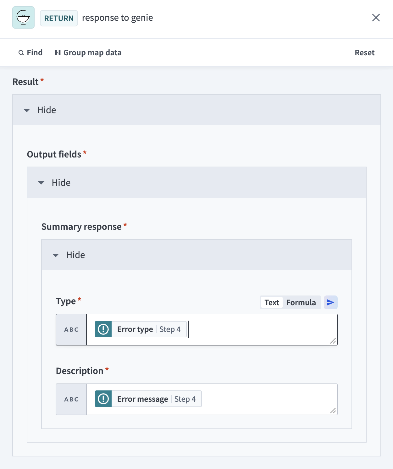Open Group map data option
The image size is (393, 469).
pyautogui.click(x=88, y=52)
